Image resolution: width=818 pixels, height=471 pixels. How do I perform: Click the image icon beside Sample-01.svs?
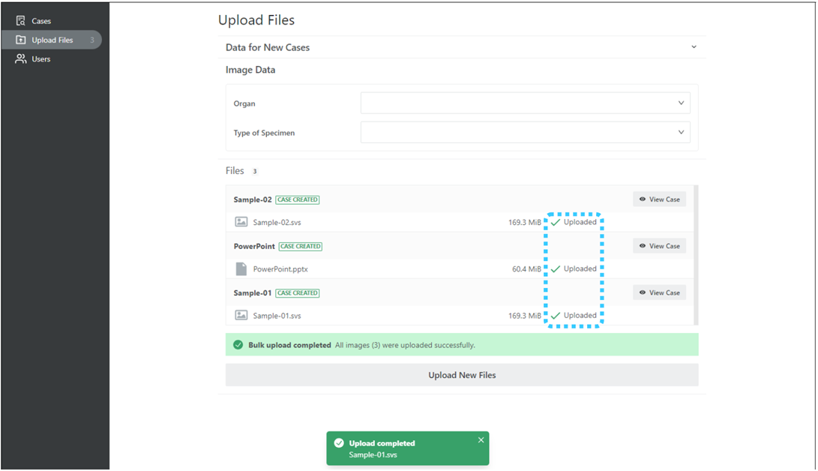pos(241,316)
